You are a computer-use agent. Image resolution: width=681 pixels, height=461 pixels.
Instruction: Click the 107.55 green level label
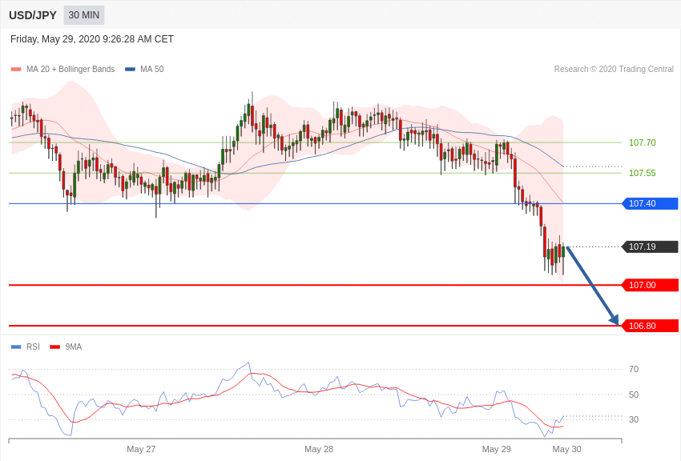643,173
